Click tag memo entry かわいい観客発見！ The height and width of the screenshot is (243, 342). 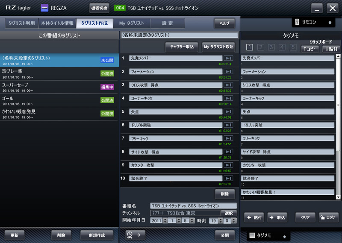click(288, 192)
